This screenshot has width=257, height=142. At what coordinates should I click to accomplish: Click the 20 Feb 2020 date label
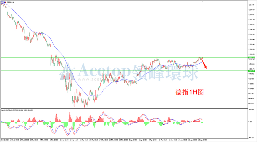tap(5, 140)
